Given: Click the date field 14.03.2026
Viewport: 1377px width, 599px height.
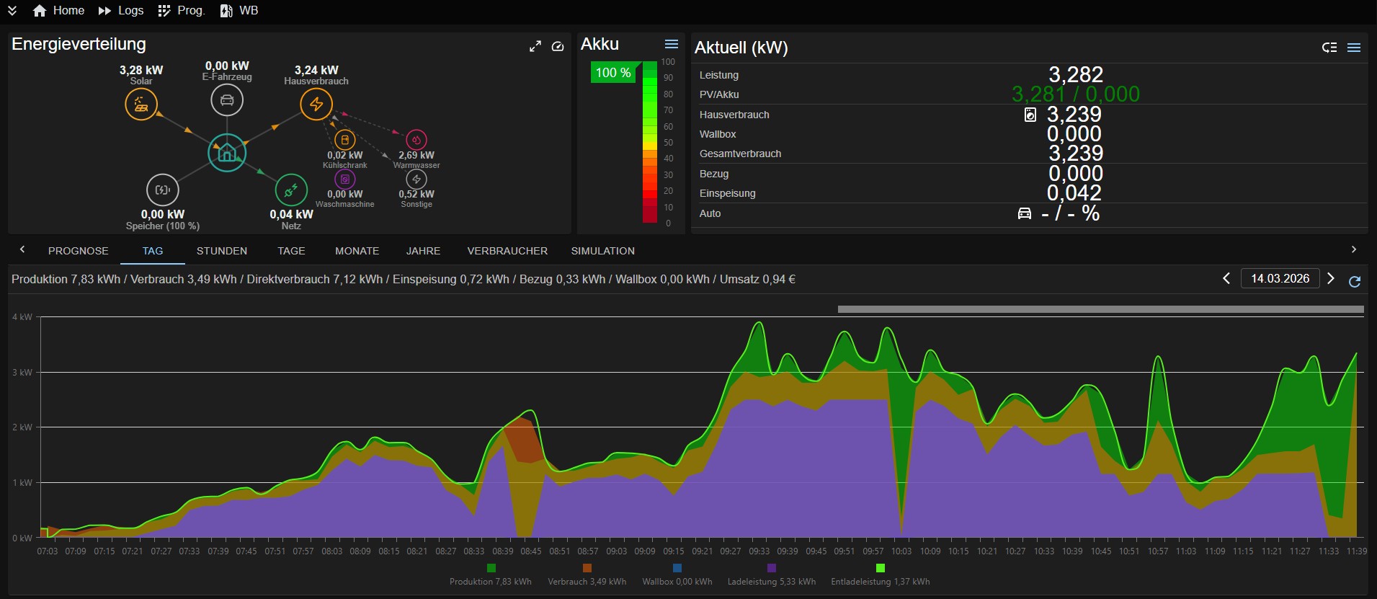Looking at the screenshot, I should tap(1280, 278).
